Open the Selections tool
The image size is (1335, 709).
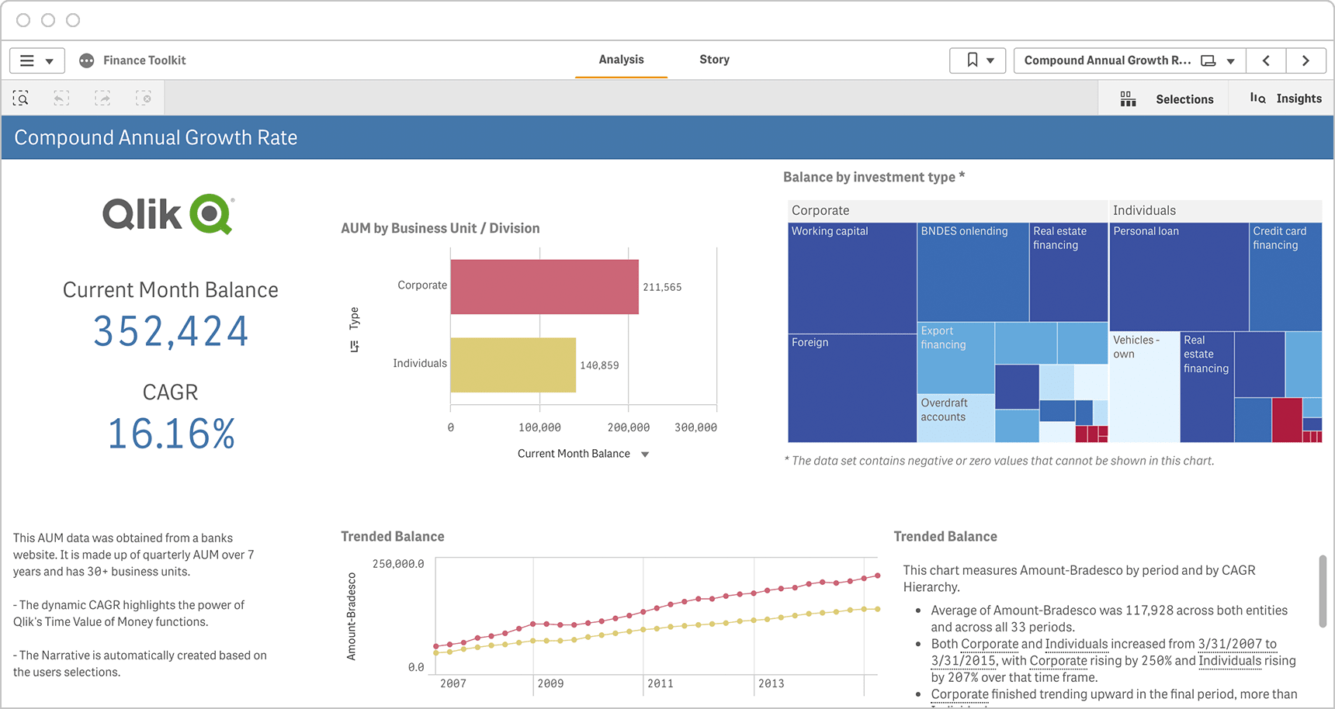coord(1167,99)
